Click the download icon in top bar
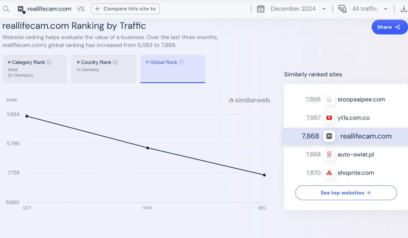This screenshot has width=408, height=238. coord(404,9)
